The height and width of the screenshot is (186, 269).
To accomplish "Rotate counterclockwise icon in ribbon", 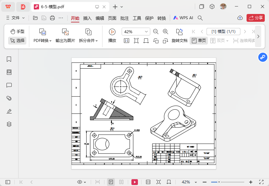I will click(x=156, y=41).
